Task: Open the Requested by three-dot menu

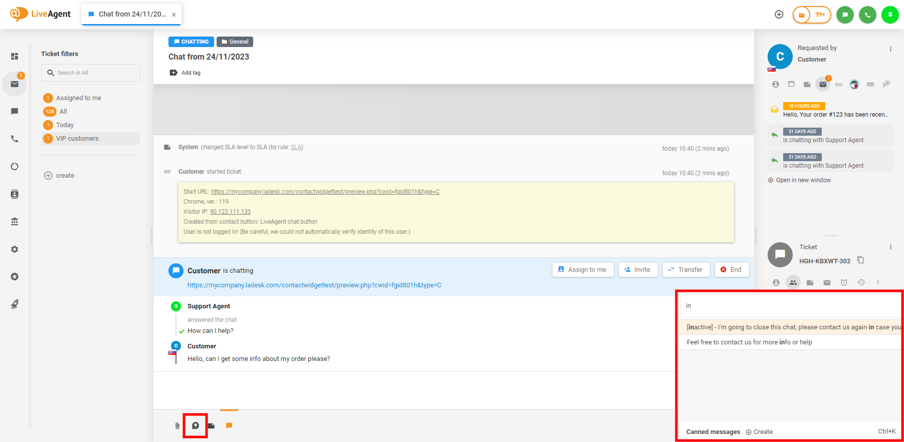Action: coord(890,49)
